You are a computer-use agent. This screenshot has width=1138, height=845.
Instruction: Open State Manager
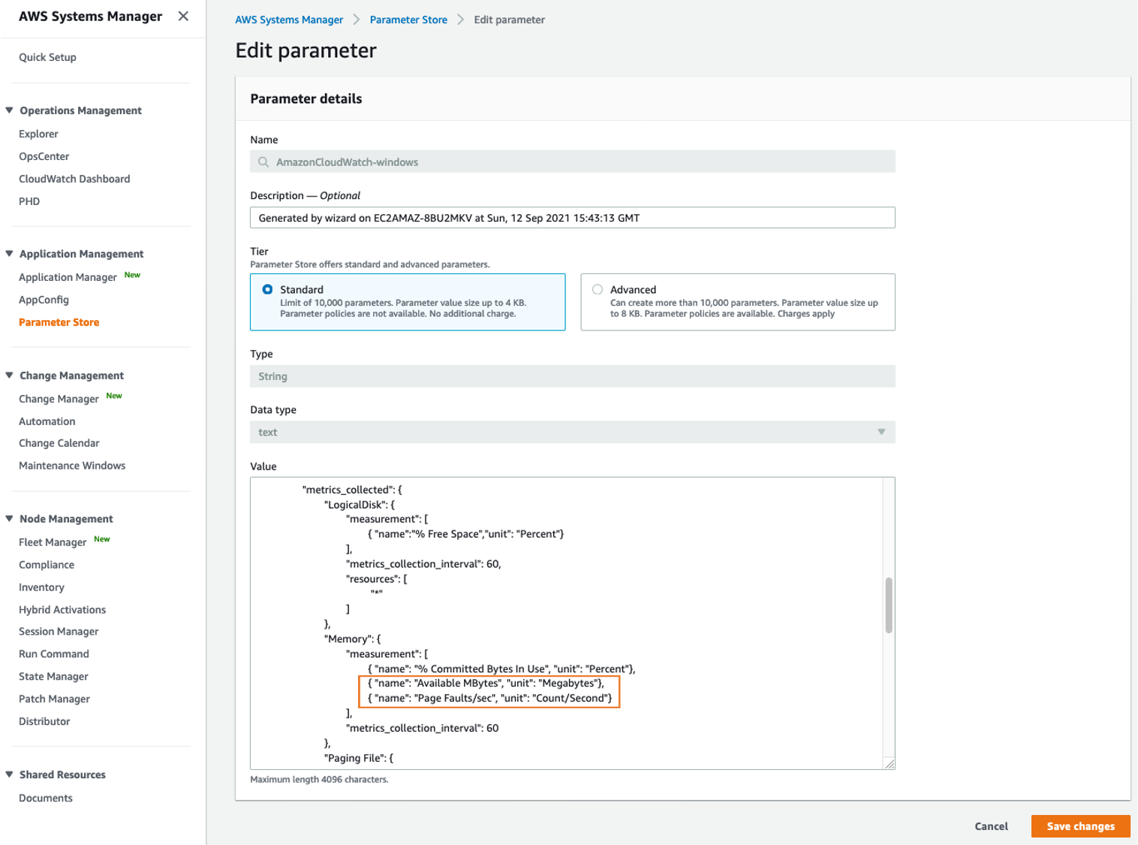click(53, 677)
